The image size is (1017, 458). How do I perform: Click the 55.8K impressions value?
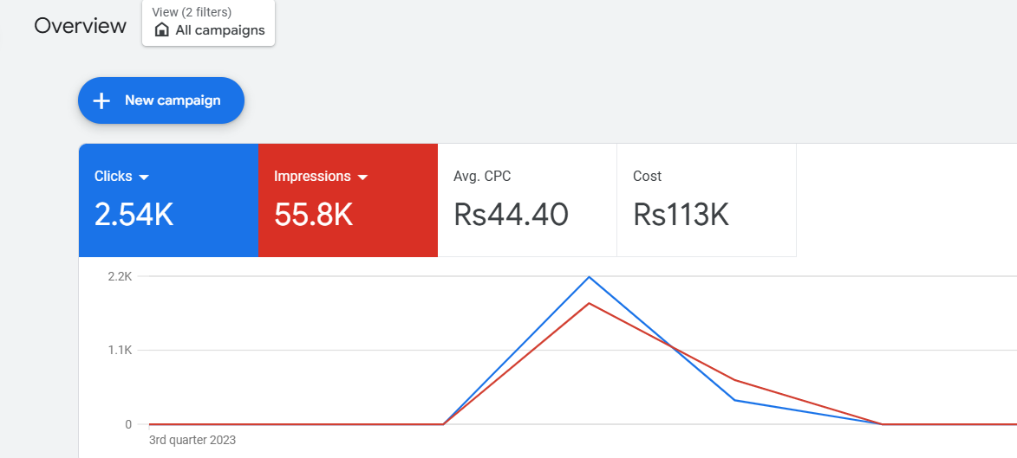313,215
